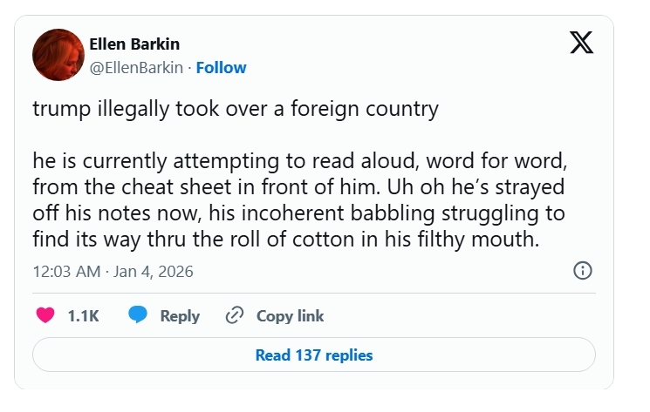Click the line "trump illegally took over a foreign country"
Screen dimensions: 650x412
tap(235, 111)
